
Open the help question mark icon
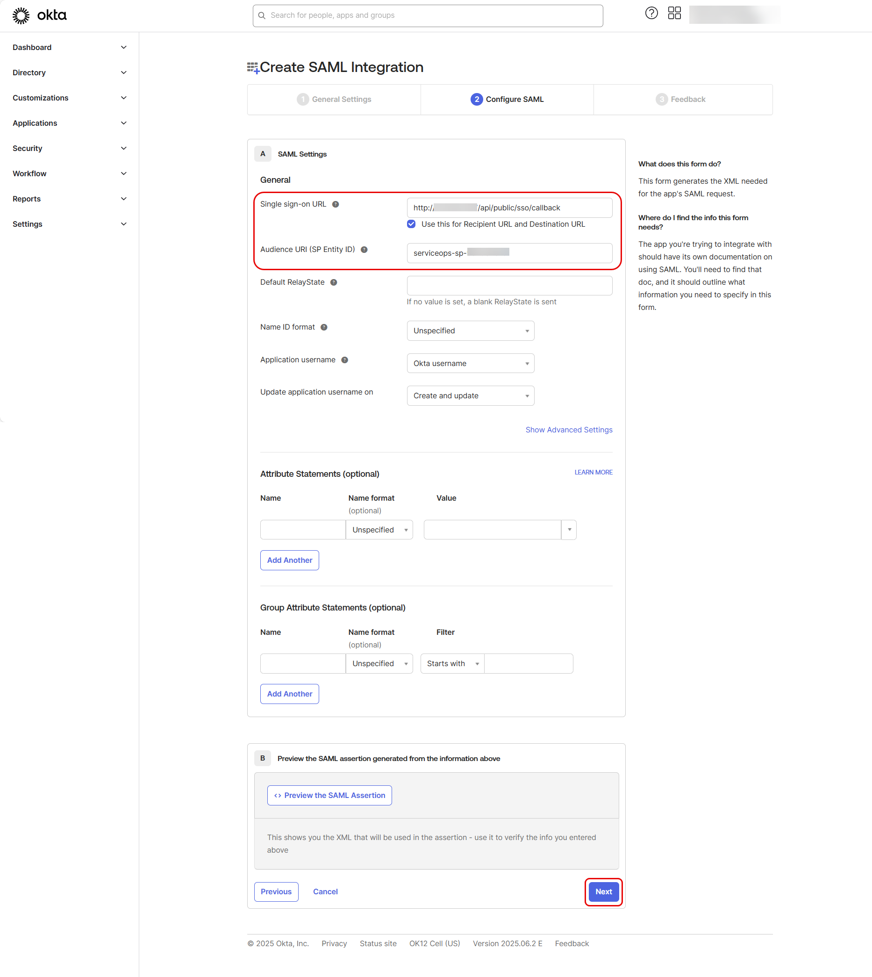tap(651, 14)
